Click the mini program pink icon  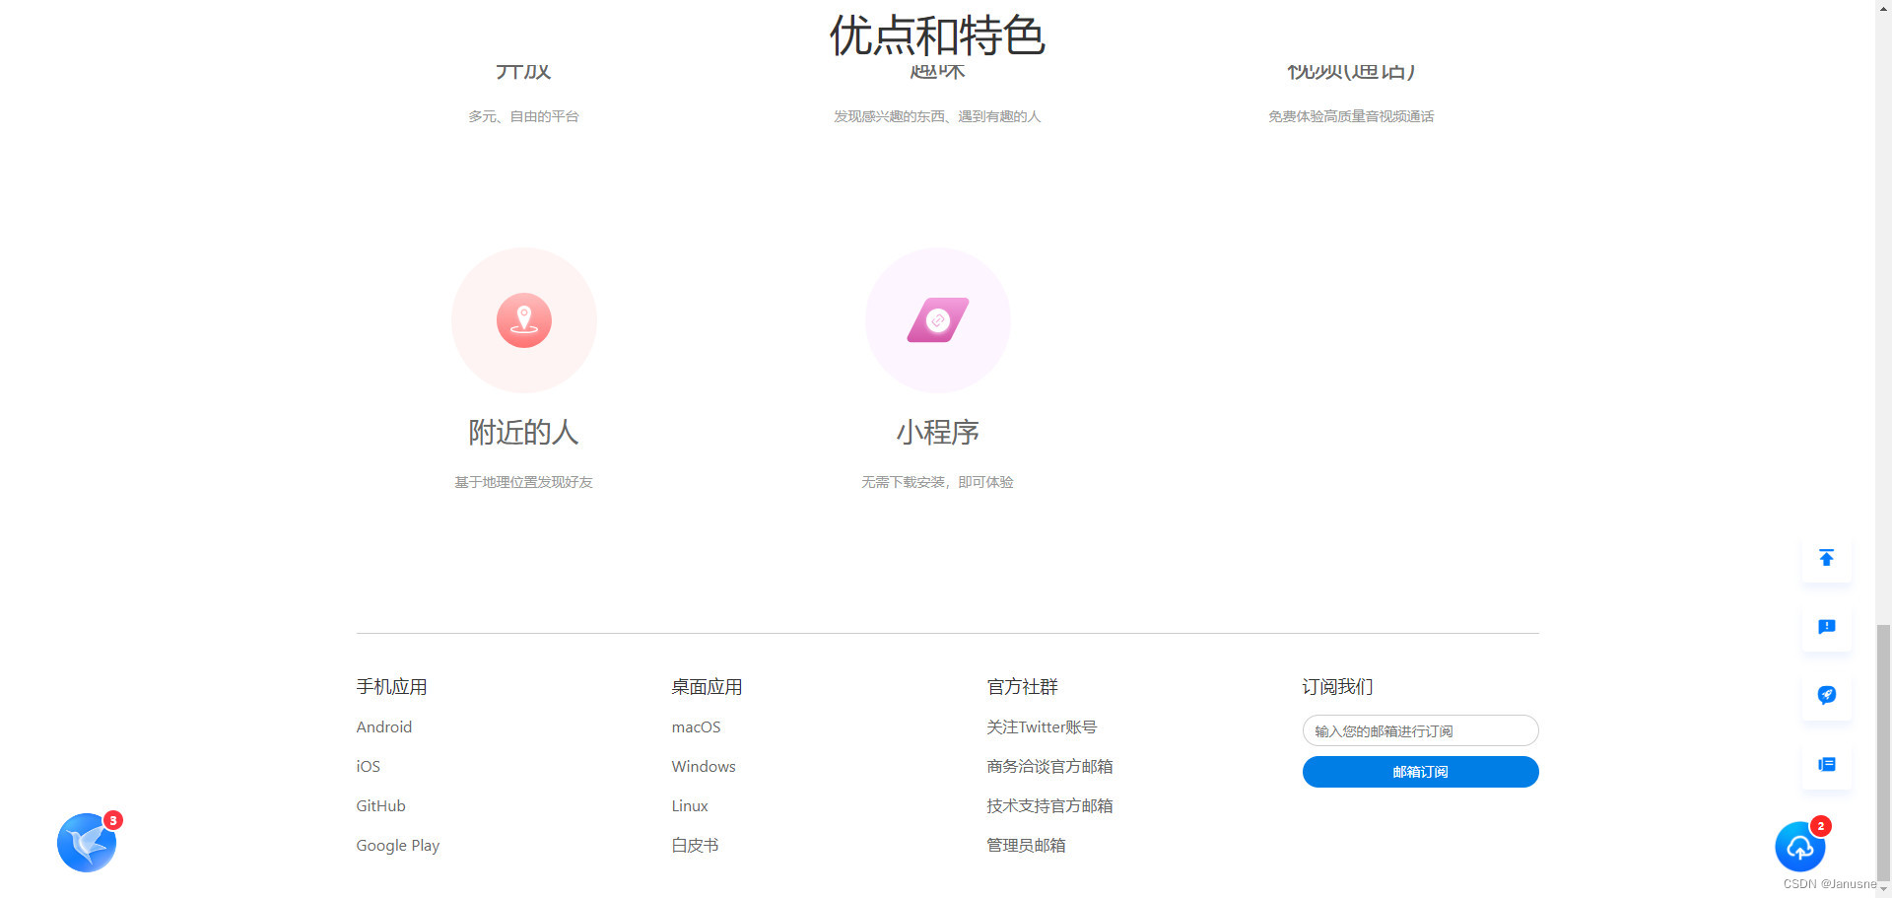pyautogui.click(x=937, y=320)
